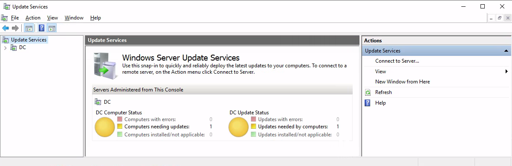Click the green Computers installed/not applicable swatch
The width and height of the screenshot is (512, 166).
120,135
